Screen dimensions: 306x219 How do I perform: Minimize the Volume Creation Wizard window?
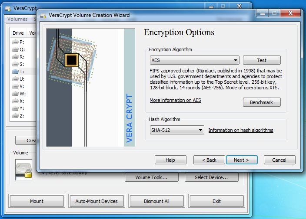click(263, 13)
